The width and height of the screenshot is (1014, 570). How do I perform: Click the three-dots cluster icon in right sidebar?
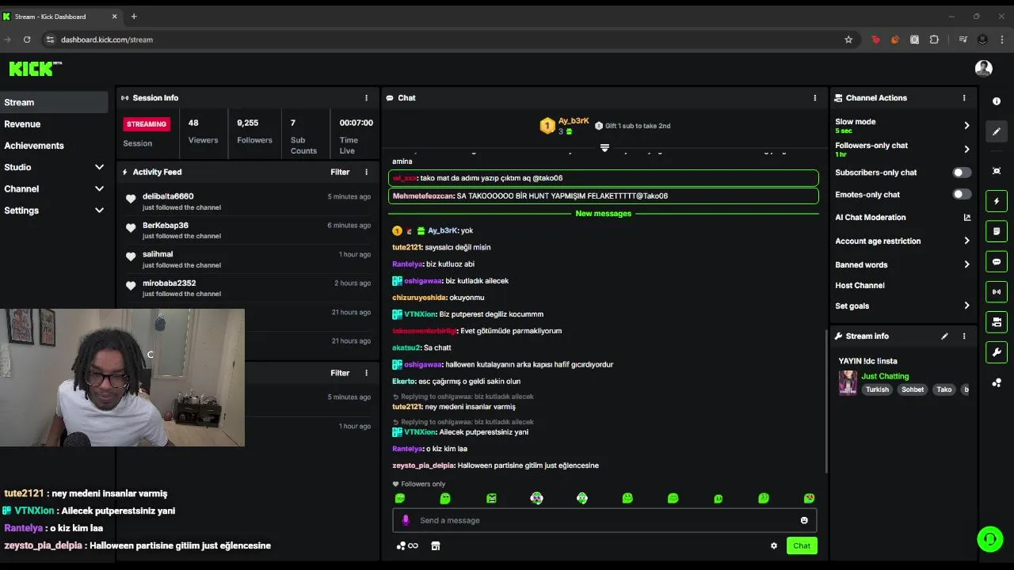pyautogui.click(x=997, y=382)
